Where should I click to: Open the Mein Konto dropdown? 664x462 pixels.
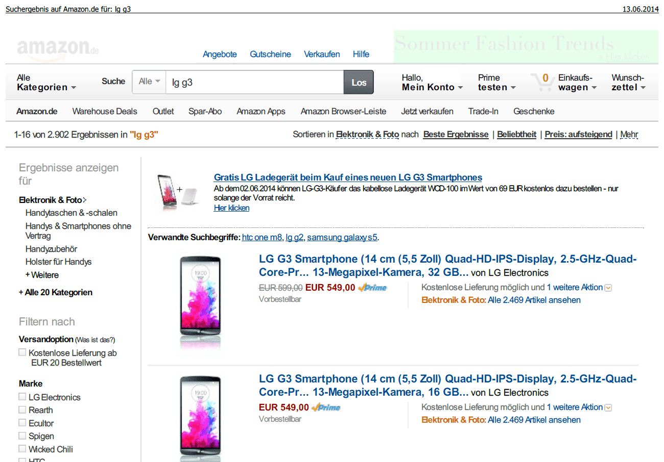click(x=432, y=83)
